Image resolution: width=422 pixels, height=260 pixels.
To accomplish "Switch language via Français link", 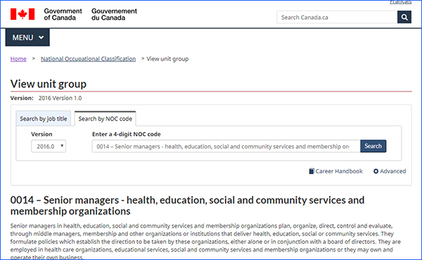I will [400, 2].
